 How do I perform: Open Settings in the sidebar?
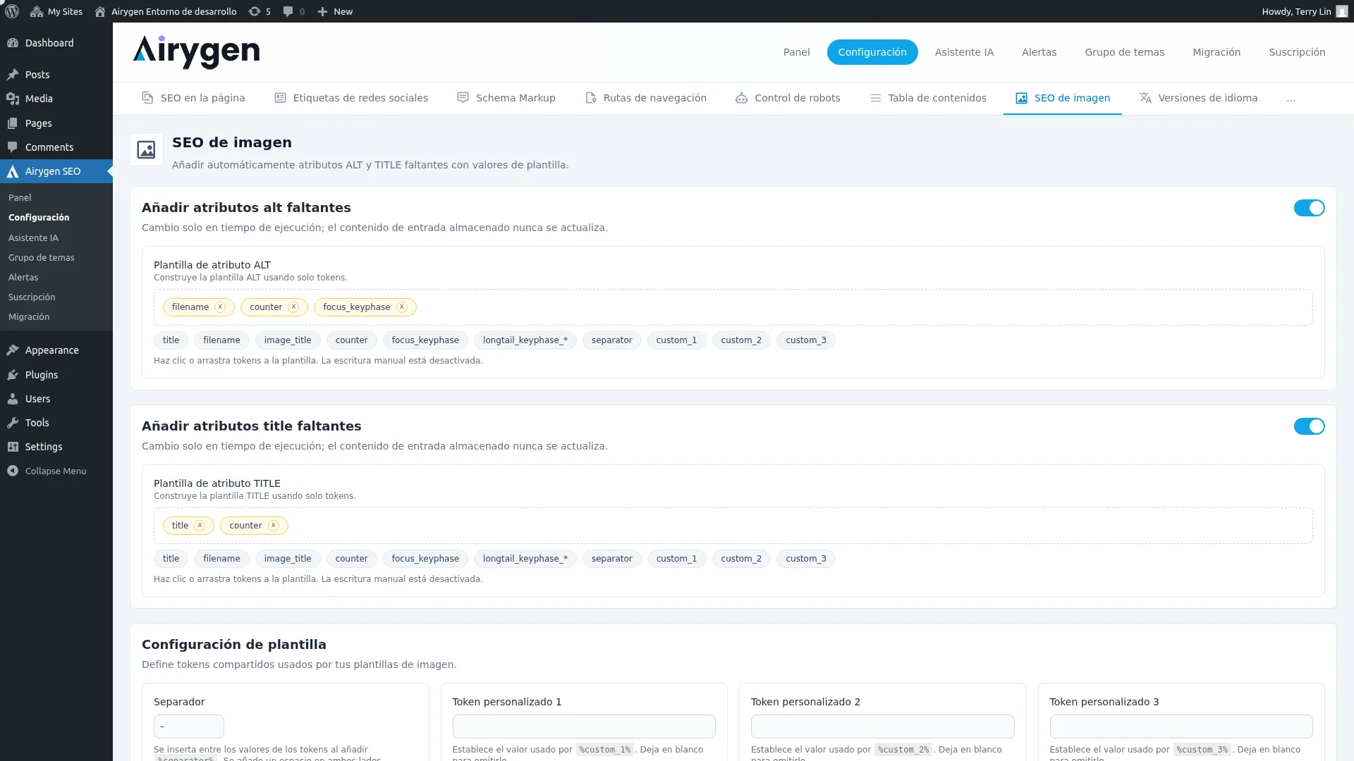point(56,447)
